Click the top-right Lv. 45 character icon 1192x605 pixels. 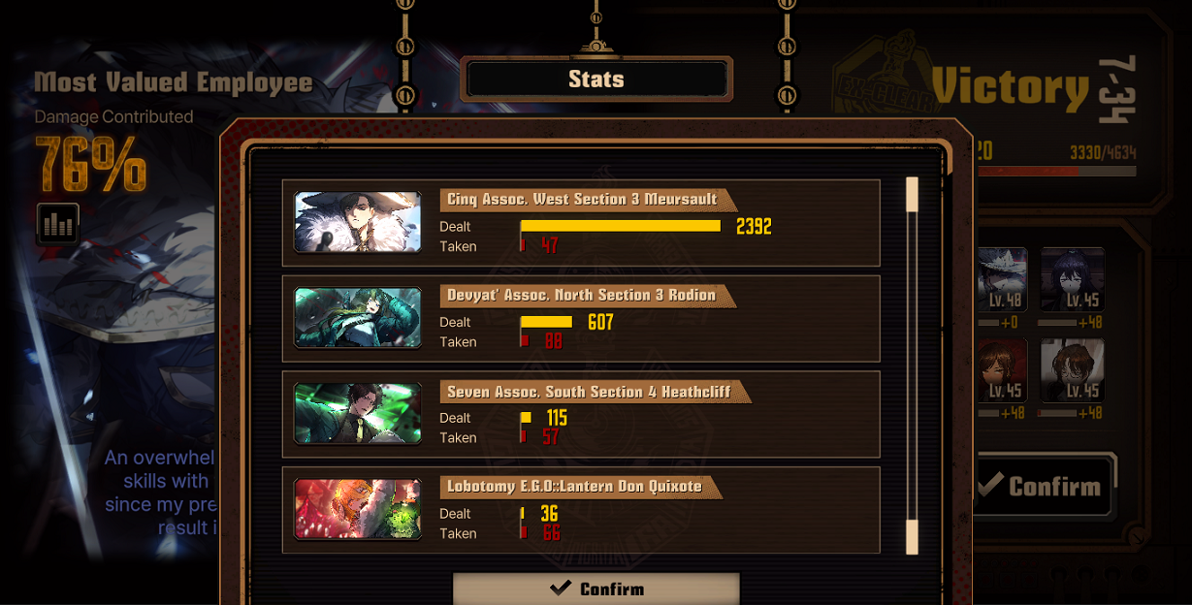pyautogui.click(x=1072, y=279)
